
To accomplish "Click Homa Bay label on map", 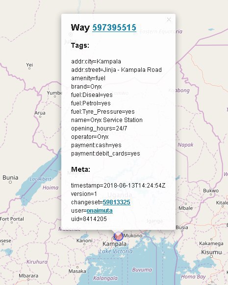I will point(193,277).
